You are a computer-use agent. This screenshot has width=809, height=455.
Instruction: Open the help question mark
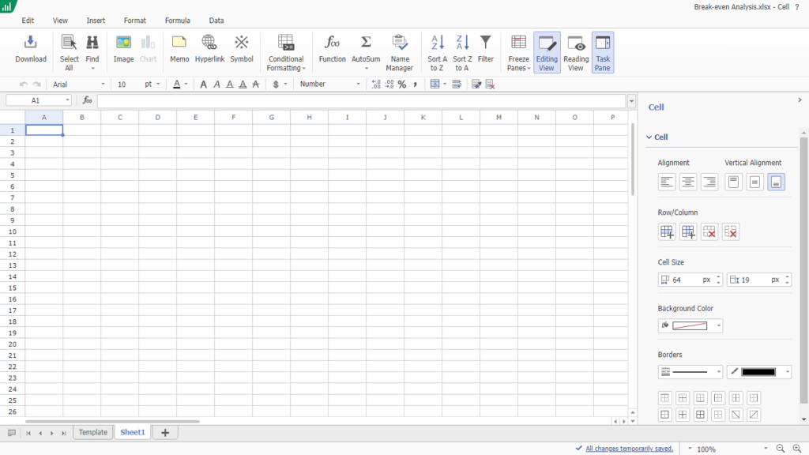(797, 7)
